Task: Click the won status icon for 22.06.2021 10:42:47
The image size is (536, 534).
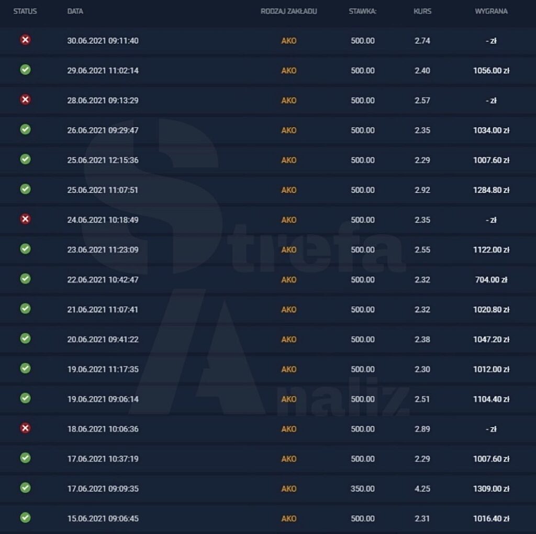Action: pos(25,279)
